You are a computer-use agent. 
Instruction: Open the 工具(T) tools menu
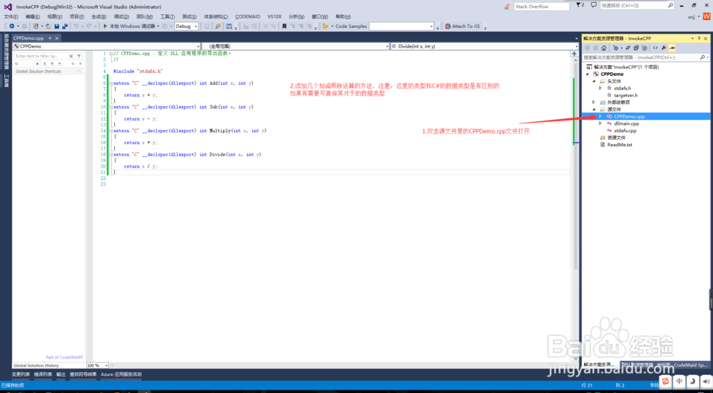click(168, 16)
